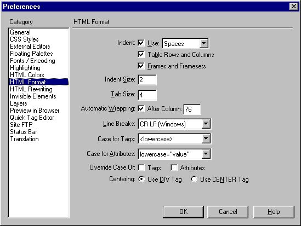The height and width of the screenshot is (226, 301).
Task: Open Help for preferences
Action: point(274,212)
